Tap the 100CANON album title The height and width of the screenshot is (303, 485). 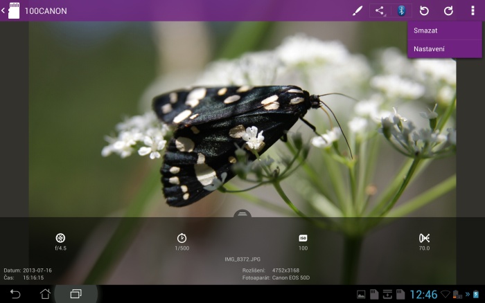point(45,11)
